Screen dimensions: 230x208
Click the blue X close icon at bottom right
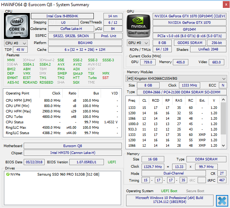[x=222, y=201]
